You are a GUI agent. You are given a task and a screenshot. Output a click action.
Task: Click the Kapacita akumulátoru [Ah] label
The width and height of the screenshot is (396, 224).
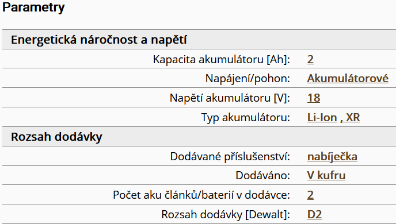[221, 60]
